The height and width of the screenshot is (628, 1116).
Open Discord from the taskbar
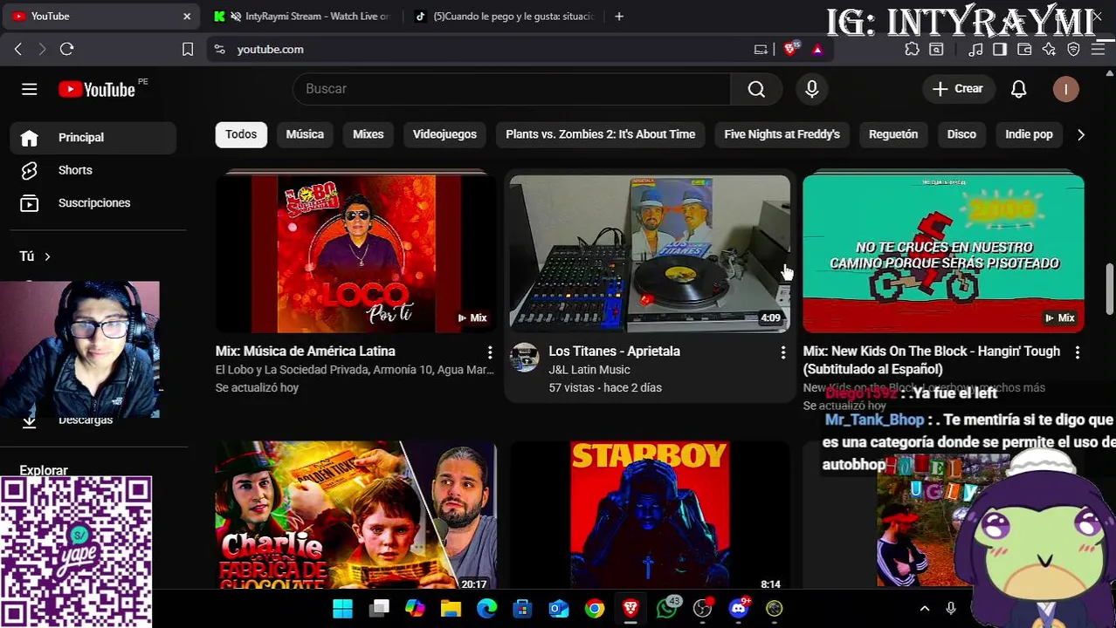coord(739,609)
